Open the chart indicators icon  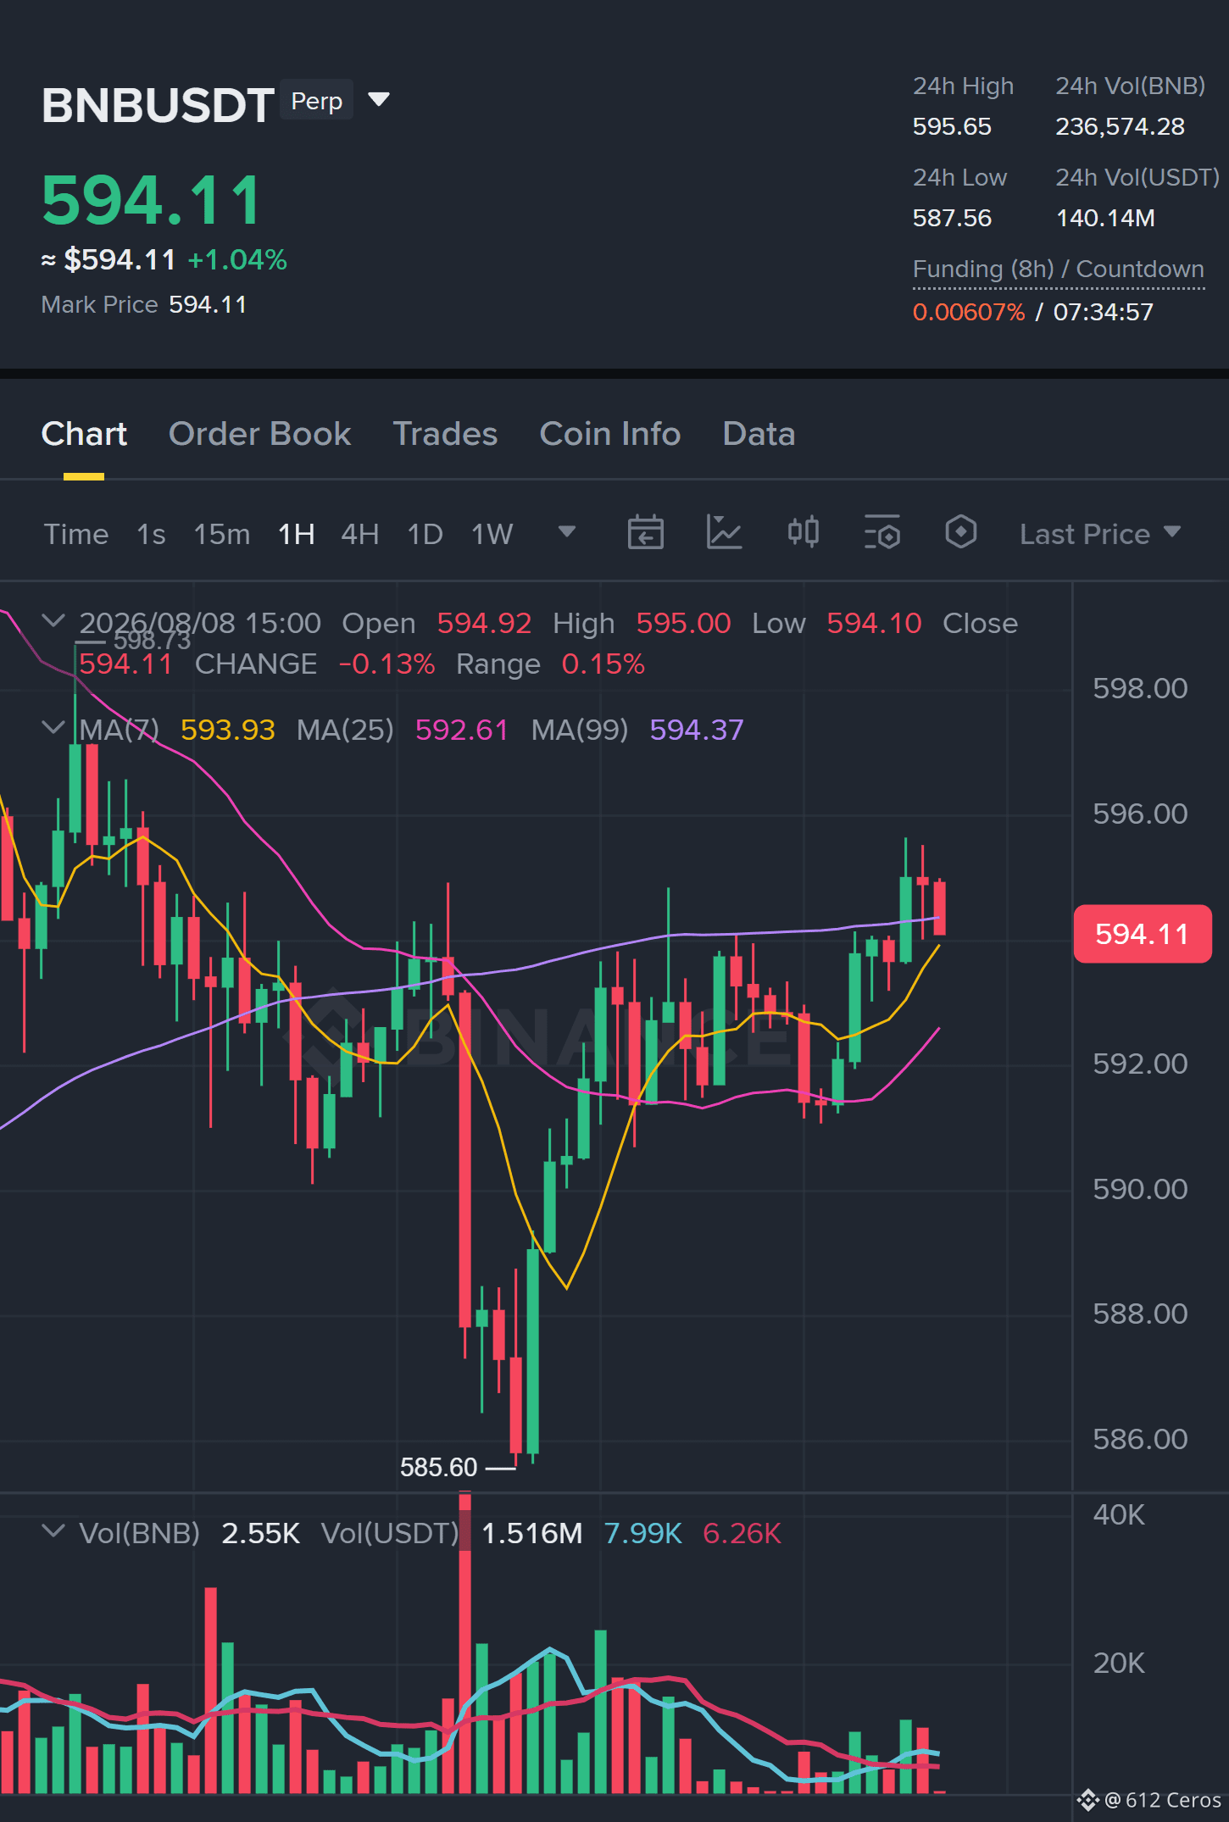point(724,533)
